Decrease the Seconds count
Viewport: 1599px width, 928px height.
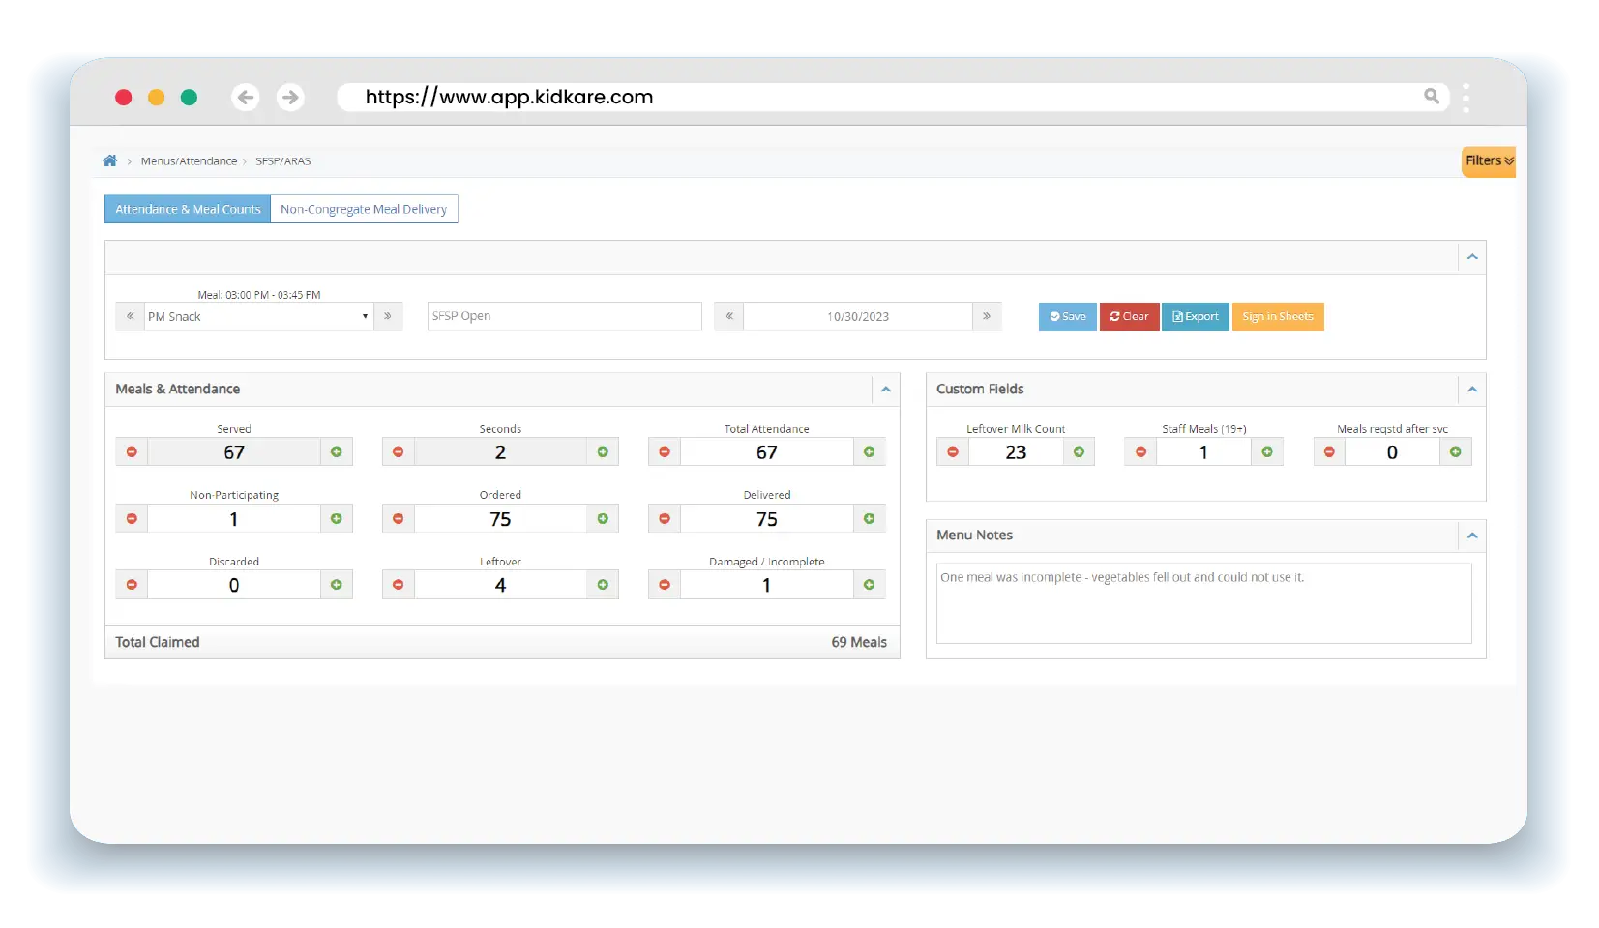pyautogui.click(x=399, y=451)
